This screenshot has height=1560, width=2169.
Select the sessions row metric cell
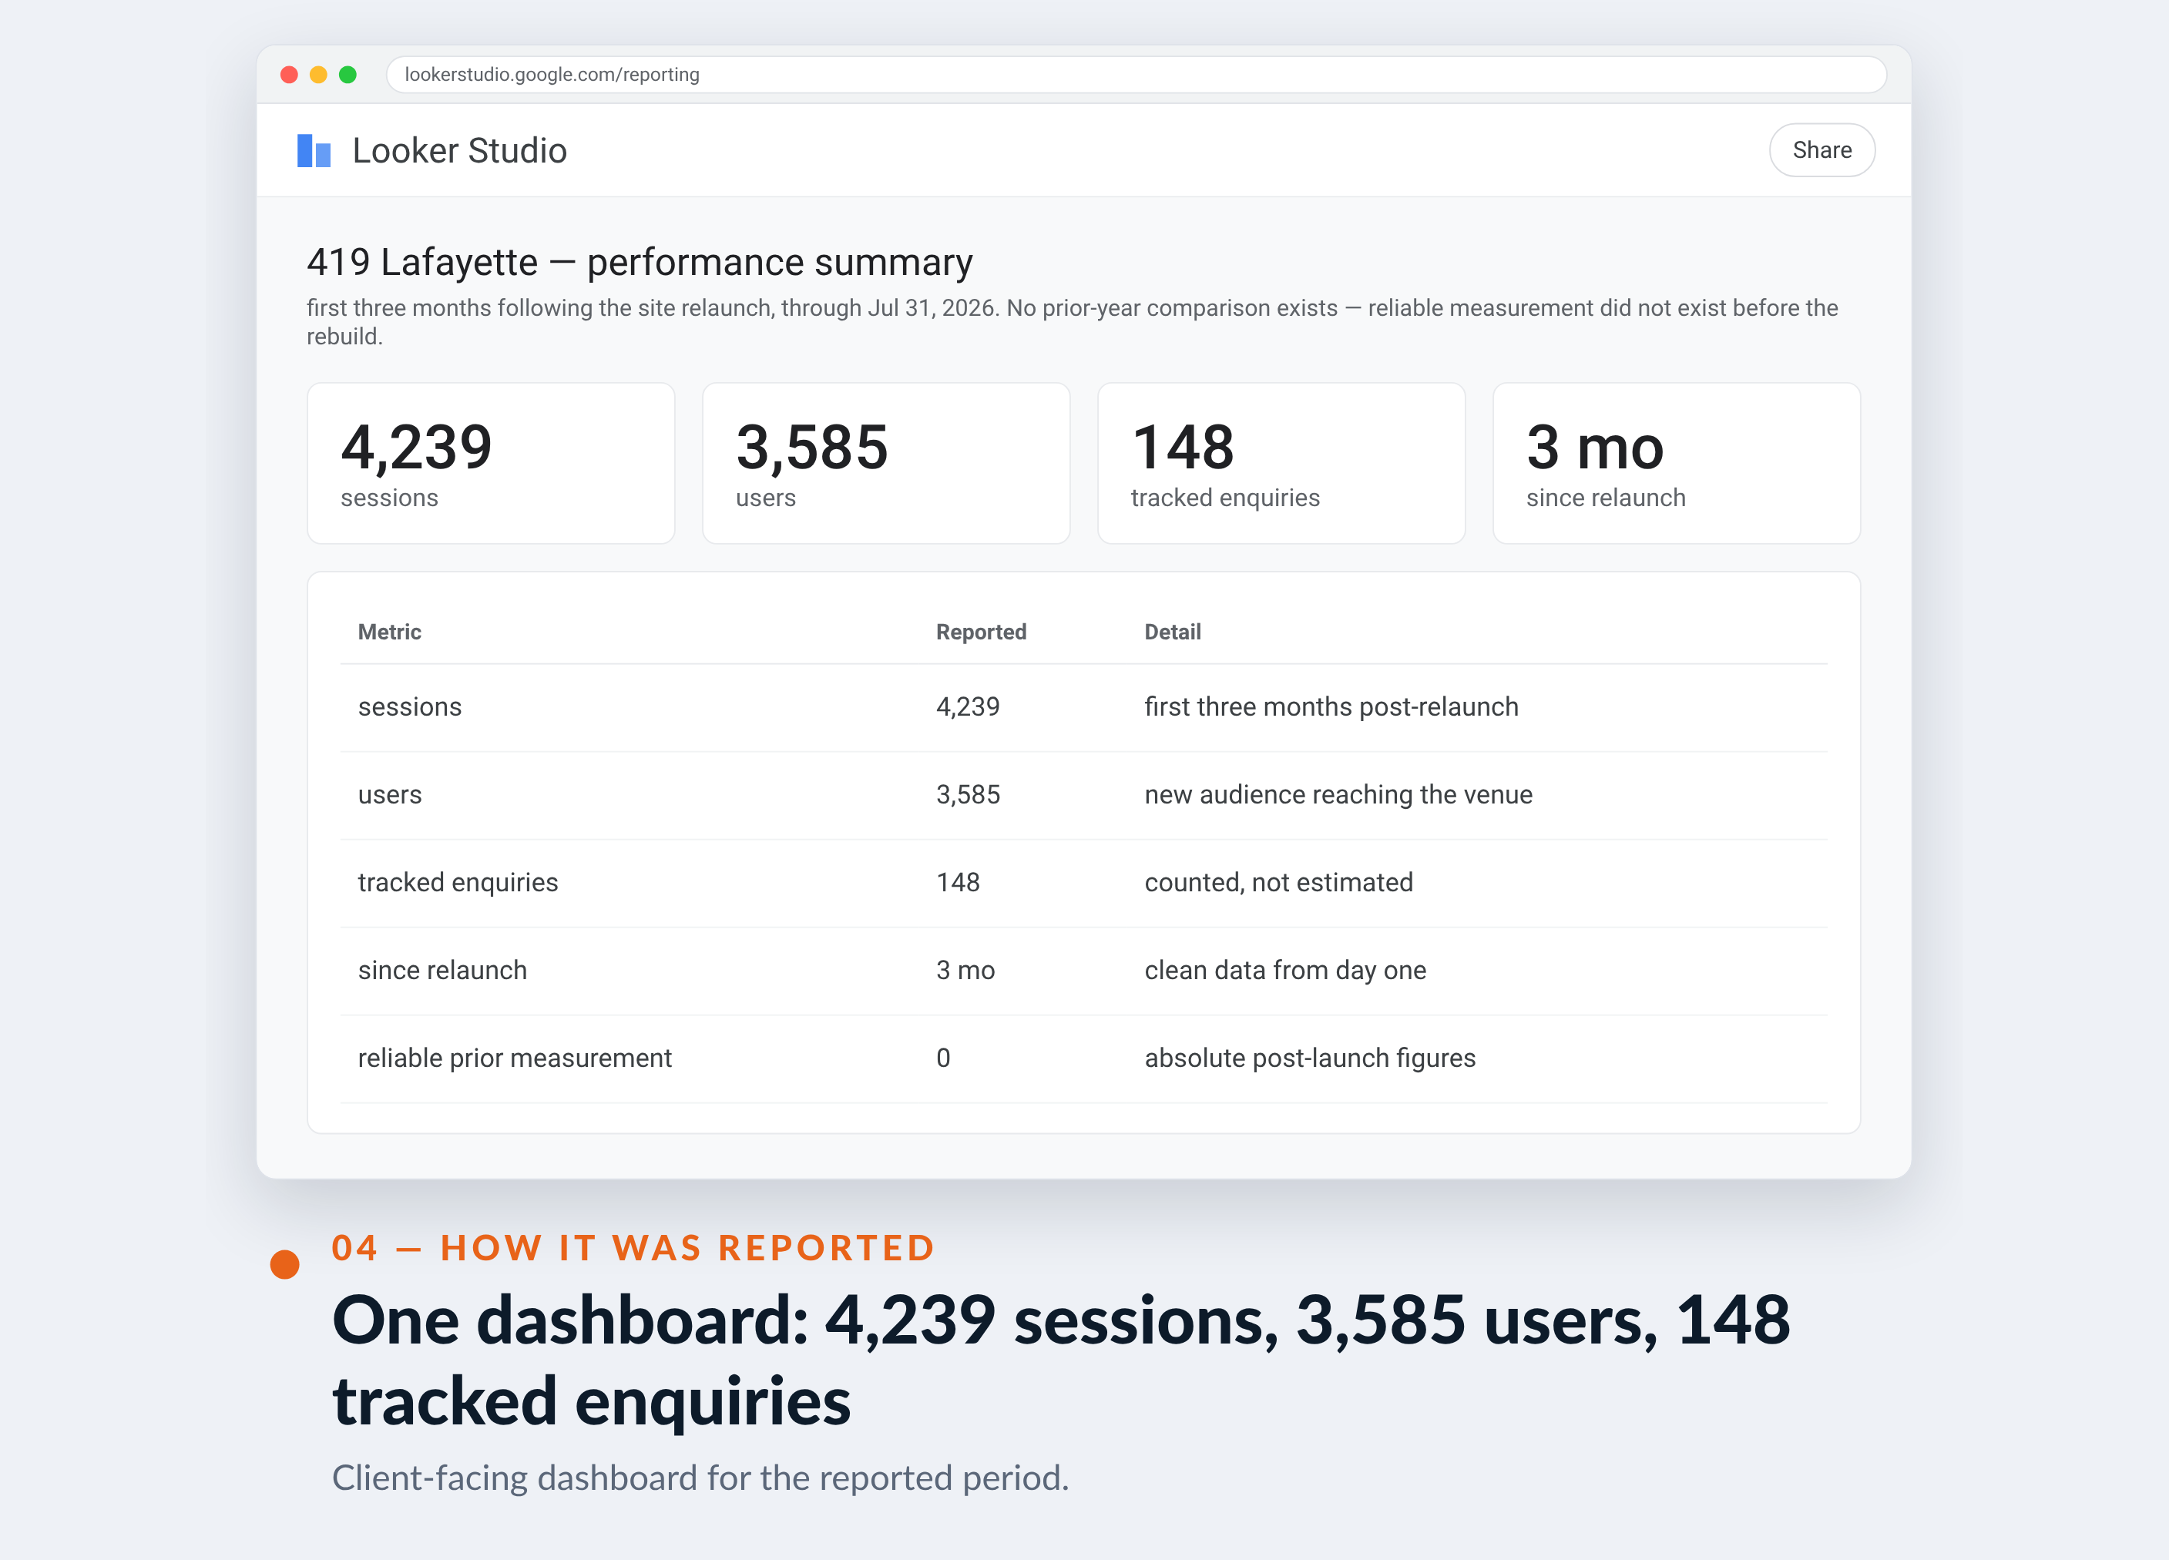point(409,706)
